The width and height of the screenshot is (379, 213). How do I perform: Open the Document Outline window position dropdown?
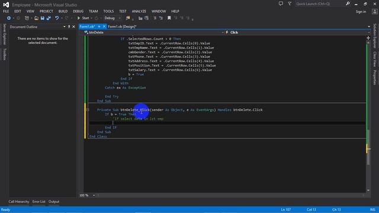pyautogui.click(x=65, y=27)
